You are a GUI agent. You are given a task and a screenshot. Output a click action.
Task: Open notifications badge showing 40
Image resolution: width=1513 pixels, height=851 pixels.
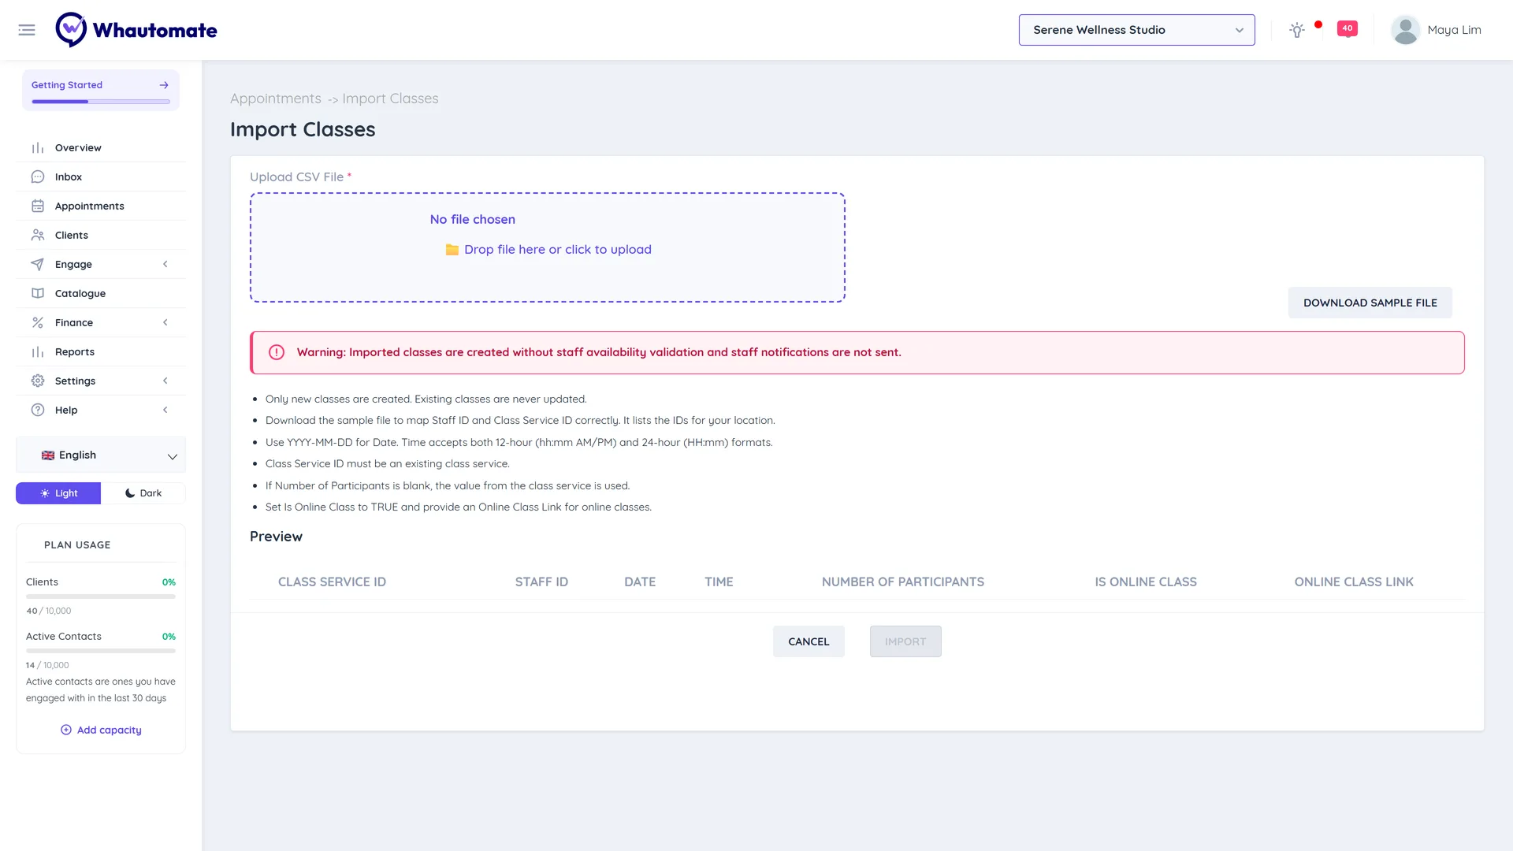tap(1348, 29)
